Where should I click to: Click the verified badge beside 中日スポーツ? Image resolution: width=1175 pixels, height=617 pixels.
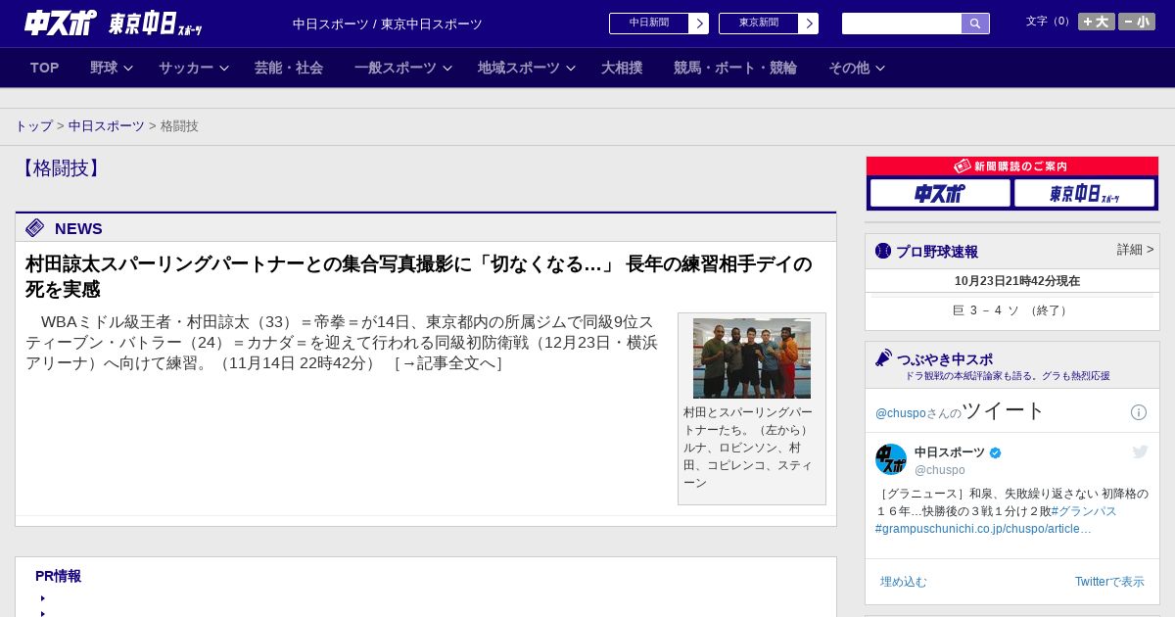[996, 453]
